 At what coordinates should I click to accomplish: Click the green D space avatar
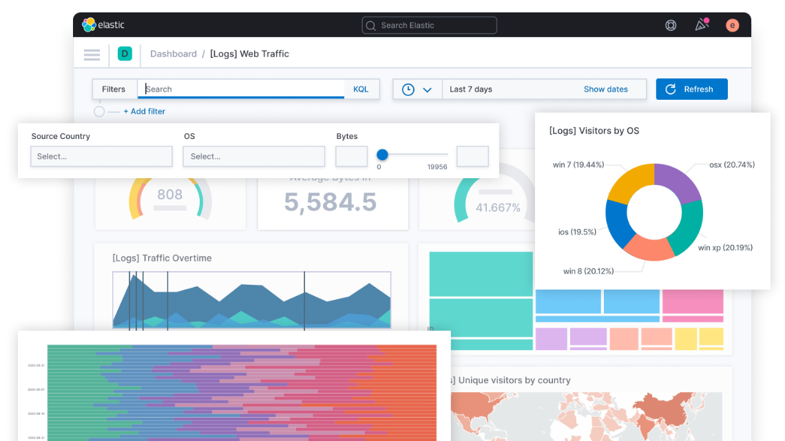point(125,54)
